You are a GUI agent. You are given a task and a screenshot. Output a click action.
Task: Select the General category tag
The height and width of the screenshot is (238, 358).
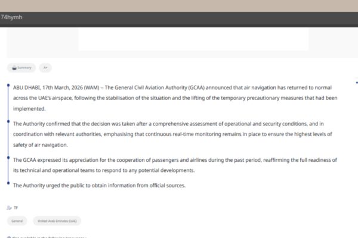17,221
